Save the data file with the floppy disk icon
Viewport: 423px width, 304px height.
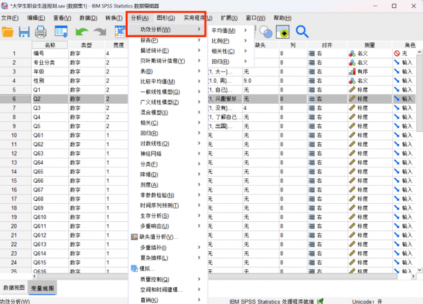[24, 32]
